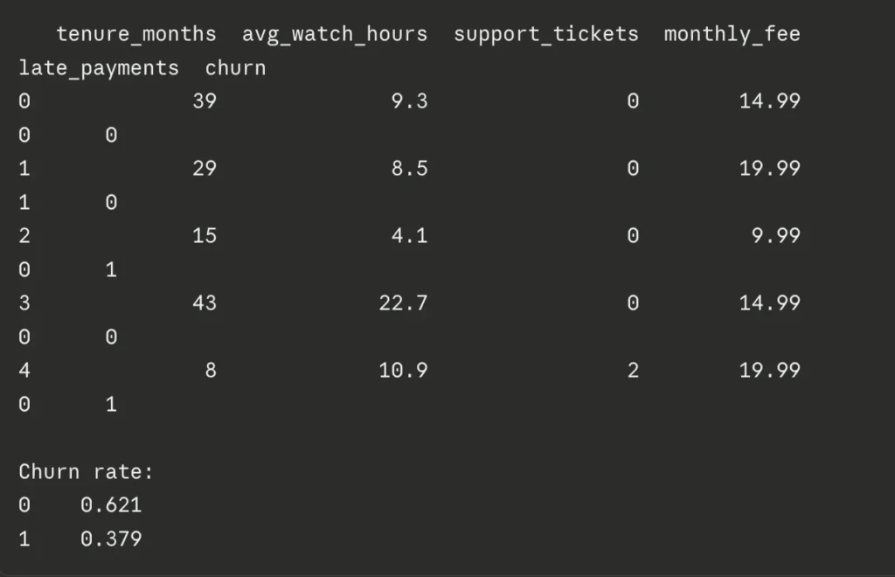The width and height of the screenshot is (895, 577).
Task: Click the churn rate value 0.379
Action: click(111, 539)
